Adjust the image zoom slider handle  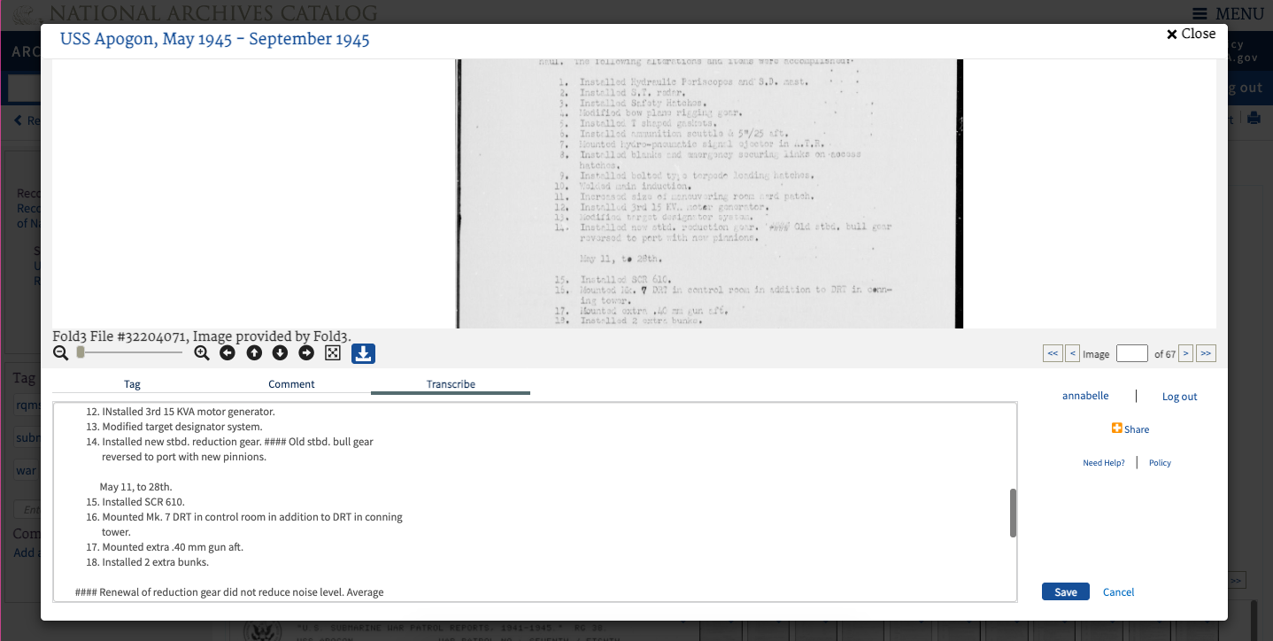(81, 352)
